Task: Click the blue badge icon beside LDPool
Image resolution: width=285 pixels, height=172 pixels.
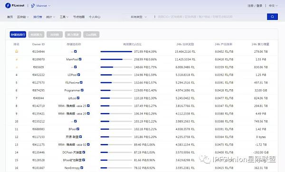Action: [x=79, y=75]
